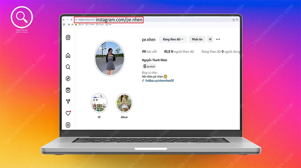The height and width of the screenshot is (168, 301).
Task: Click the zoom magnifier icon in address bar
Action: click(237, 20)
